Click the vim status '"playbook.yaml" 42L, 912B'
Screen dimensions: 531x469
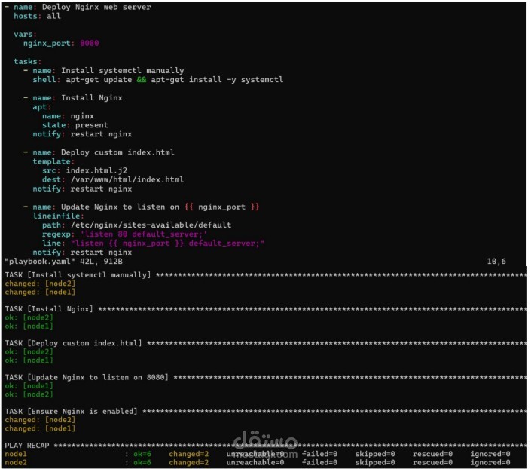63,262
